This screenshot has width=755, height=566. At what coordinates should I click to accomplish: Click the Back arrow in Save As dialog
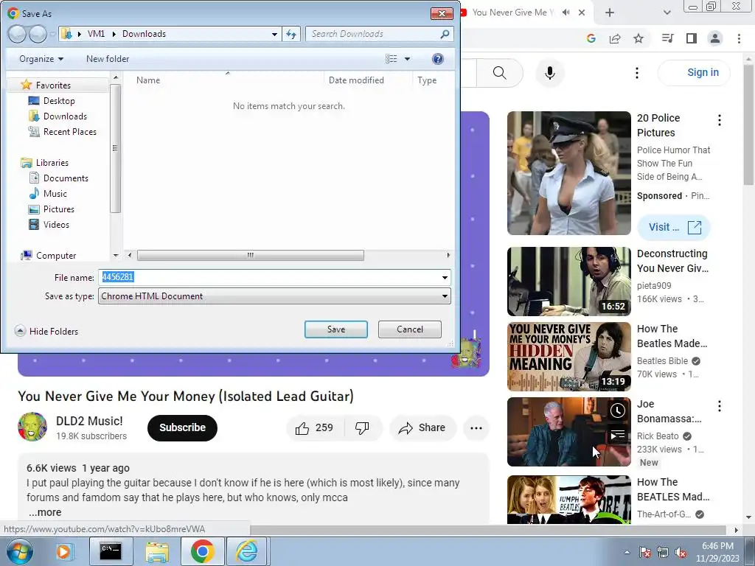tap(18, 34)
